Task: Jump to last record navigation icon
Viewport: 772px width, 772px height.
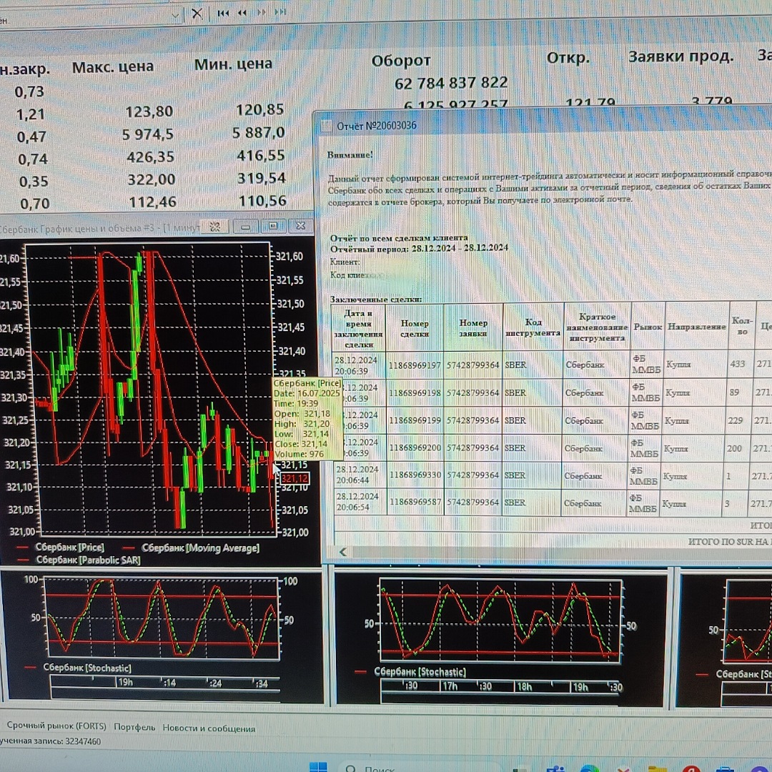Action: click(x=280, y=11)
